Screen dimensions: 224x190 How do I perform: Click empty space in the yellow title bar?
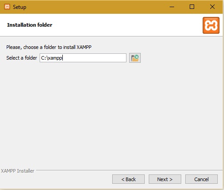[97, 7]
